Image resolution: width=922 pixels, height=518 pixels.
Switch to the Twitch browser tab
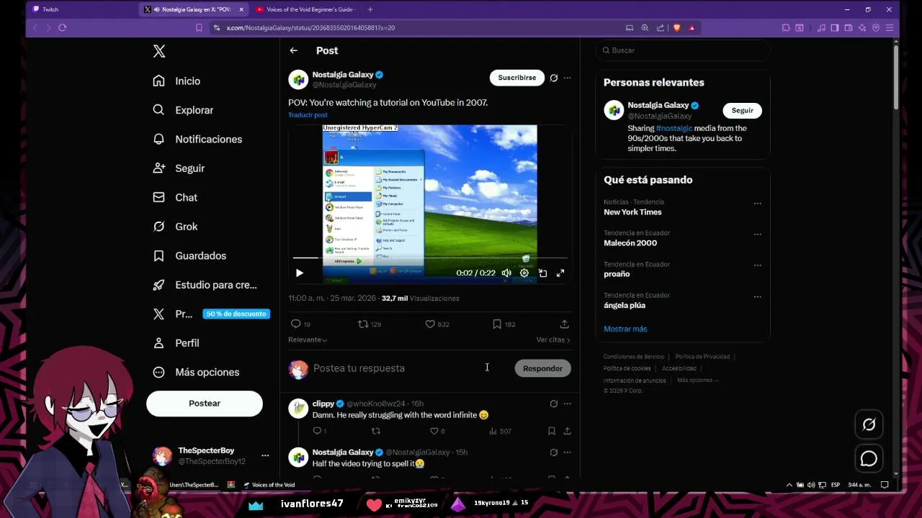(x=79, y=9)
